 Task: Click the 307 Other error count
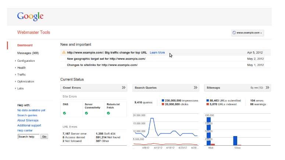click(102, 141)
